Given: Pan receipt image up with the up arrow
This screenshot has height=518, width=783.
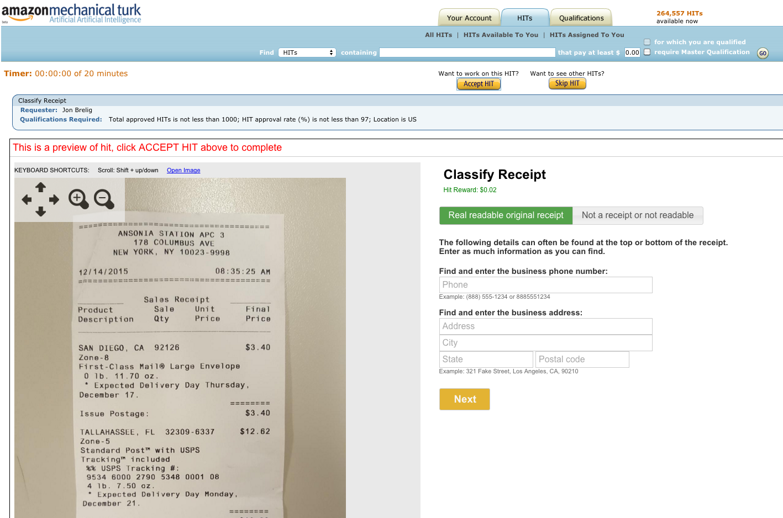Looking at the screenshot, I should pyautogui.click(x=40, y=188).
